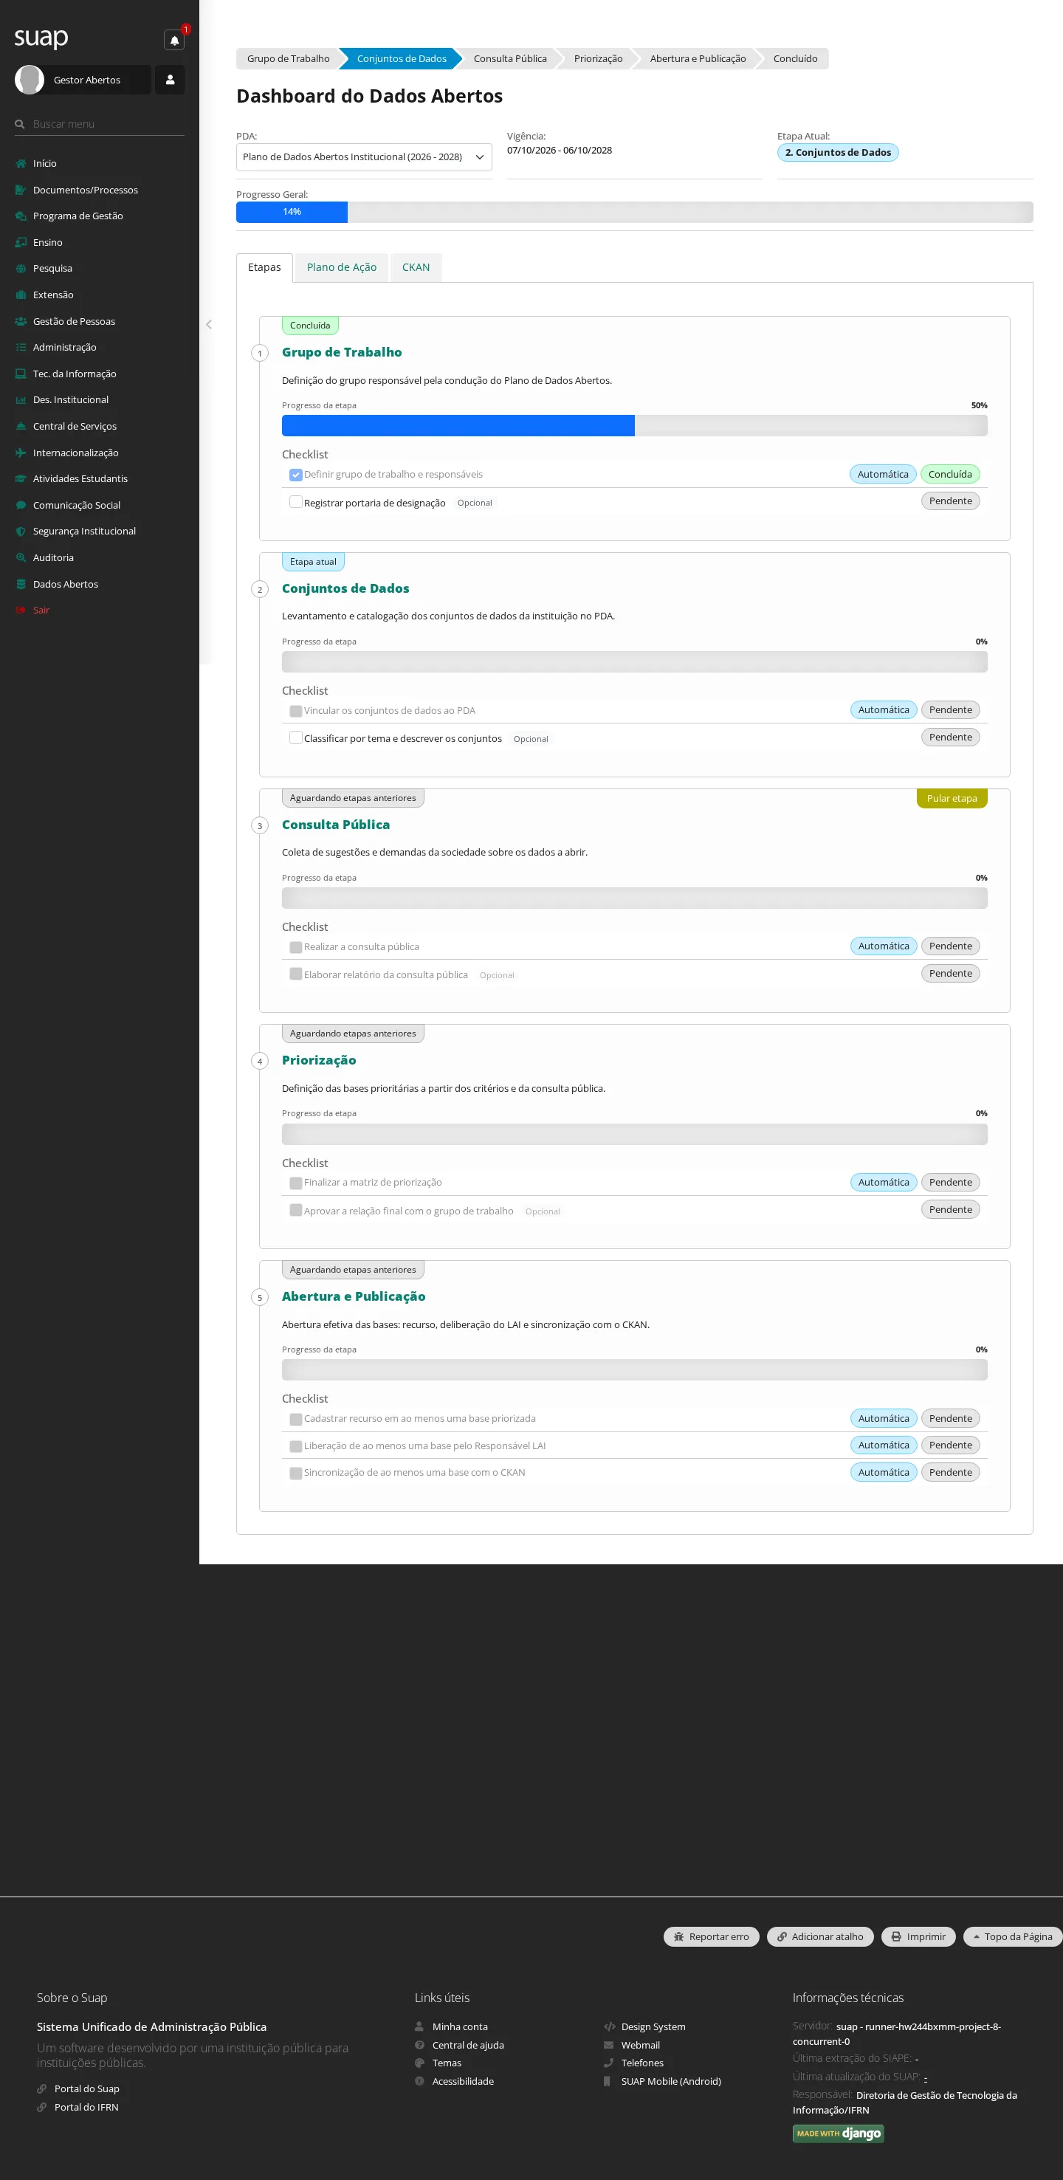Click the suap logo

[x=41, y=38]
